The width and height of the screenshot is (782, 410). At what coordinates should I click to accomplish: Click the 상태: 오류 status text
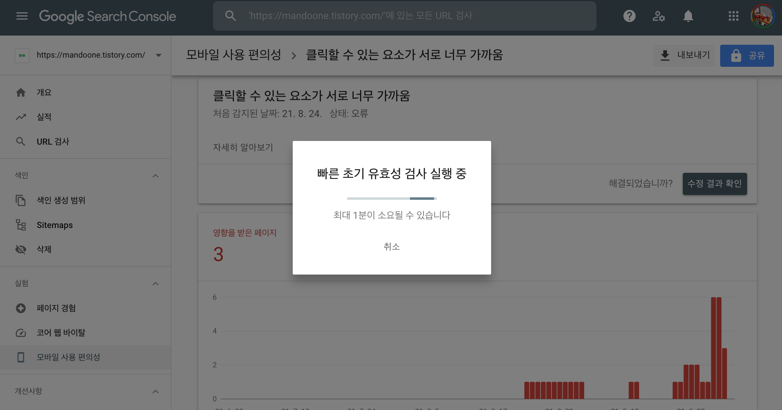coord(349,114)
